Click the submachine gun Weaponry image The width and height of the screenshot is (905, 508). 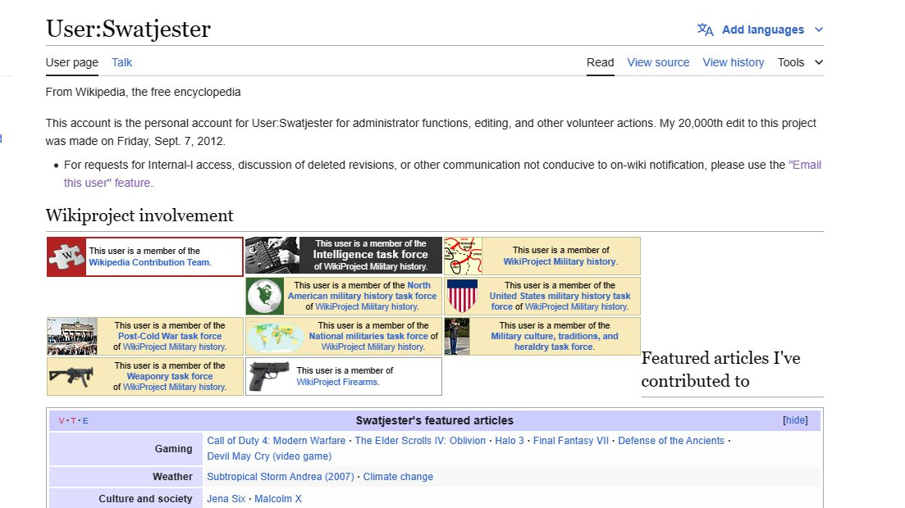71,377
